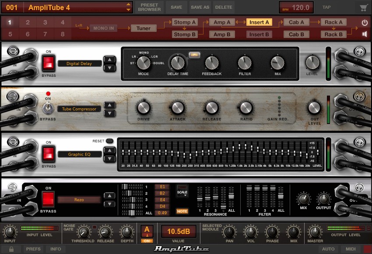Click the power icon in signal chain
This screenshot has width=372, height=254.
point(365,23)
